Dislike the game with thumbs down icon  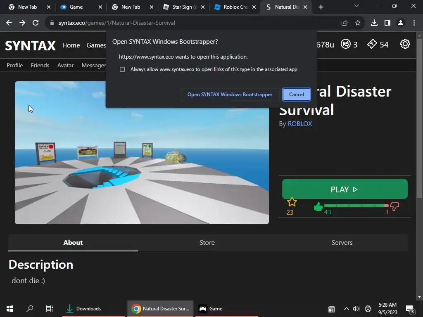coord(394,207)
